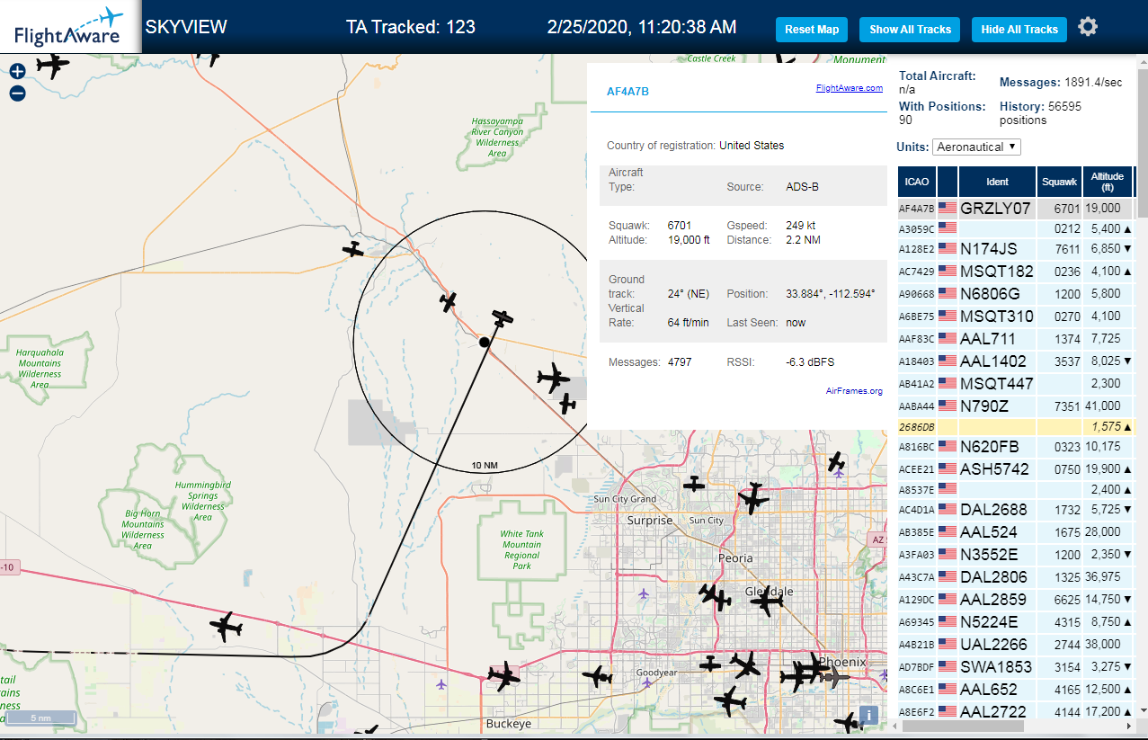This screenshot has width=1148, height=740.
Task: Open settings gear icon
Action: (x=1088, y=27)
